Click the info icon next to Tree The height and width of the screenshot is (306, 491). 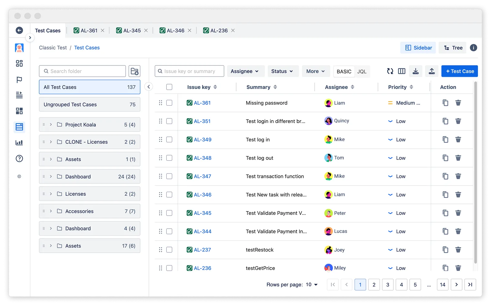click(x=474, y=48)
